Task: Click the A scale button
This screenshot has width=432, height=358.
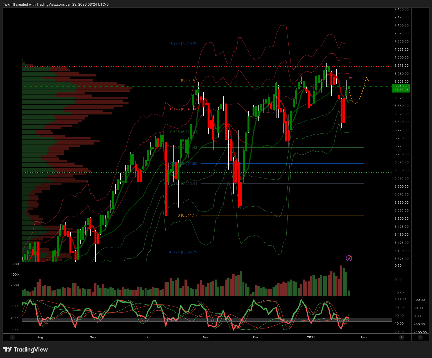Action: click(402, 337)
